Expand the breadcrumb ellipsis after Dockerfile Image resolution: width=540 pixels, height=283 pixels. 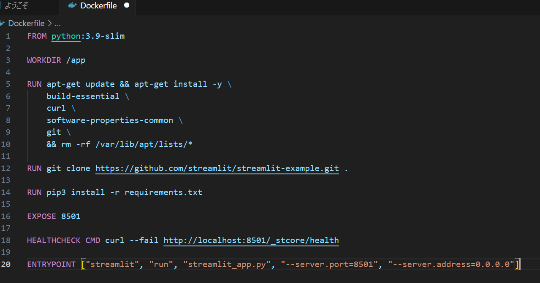pos(57,24)
